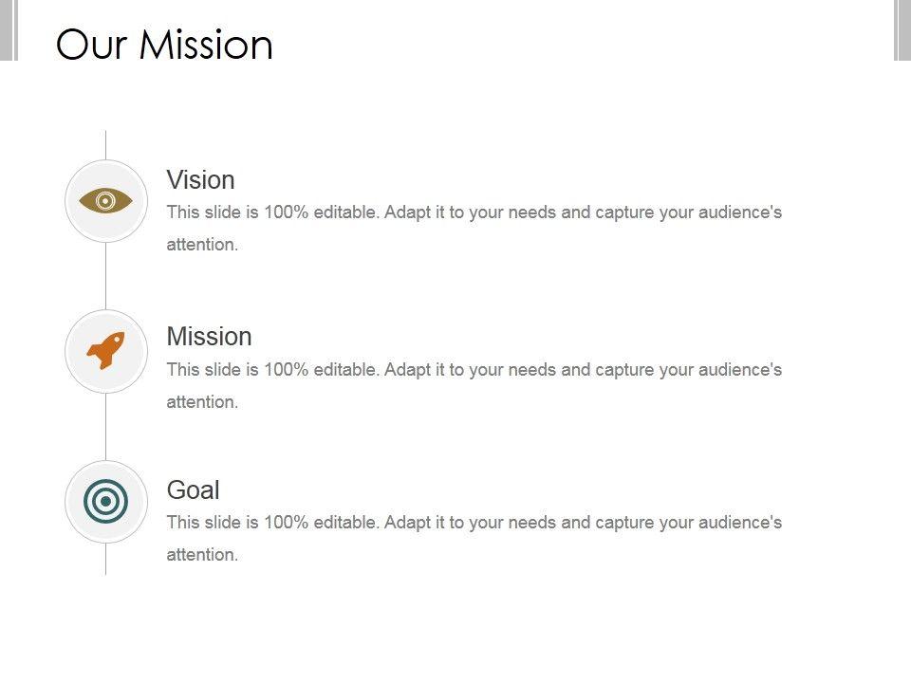Select the "Mission" section heading
Viewport: 911px width, 683px height.
tap(209, 337)
